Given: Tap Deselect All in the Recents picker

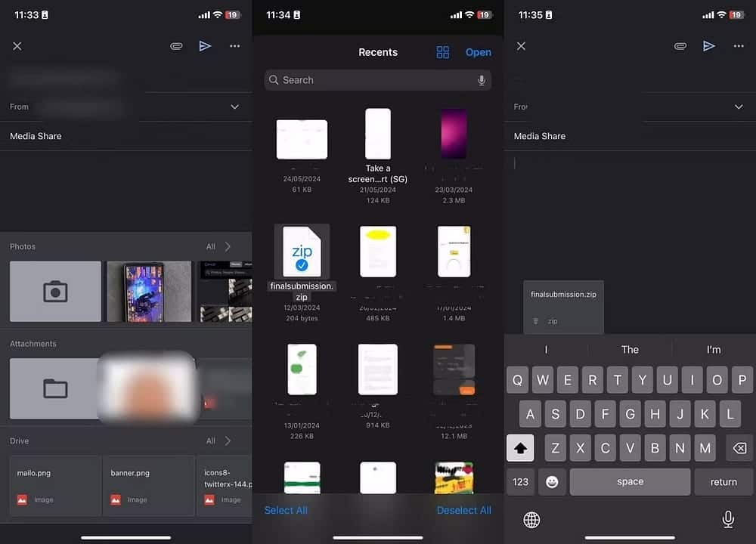Looking at the screenshot, I should (464, 510).
